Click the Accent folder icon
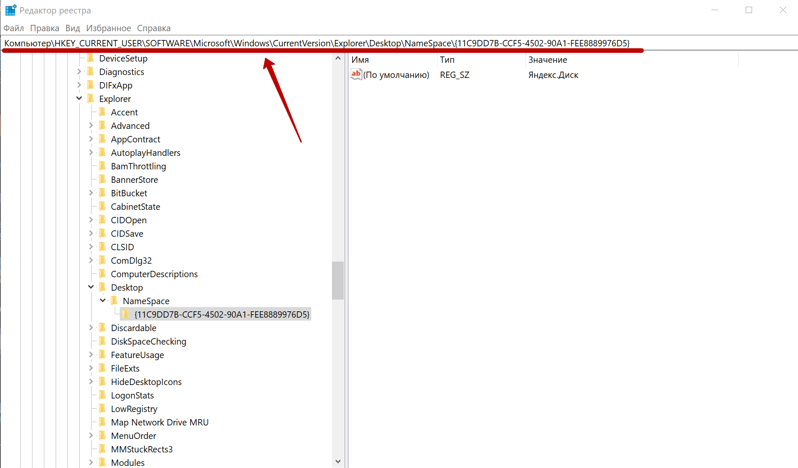798x468 pixels. point(102,112)
